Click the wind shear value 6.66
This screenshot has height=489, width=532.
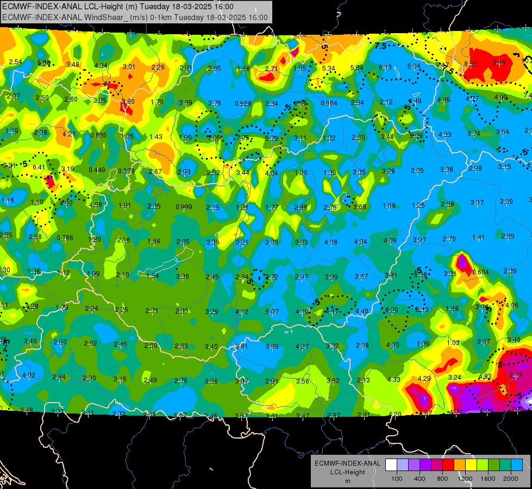(301, 103)
